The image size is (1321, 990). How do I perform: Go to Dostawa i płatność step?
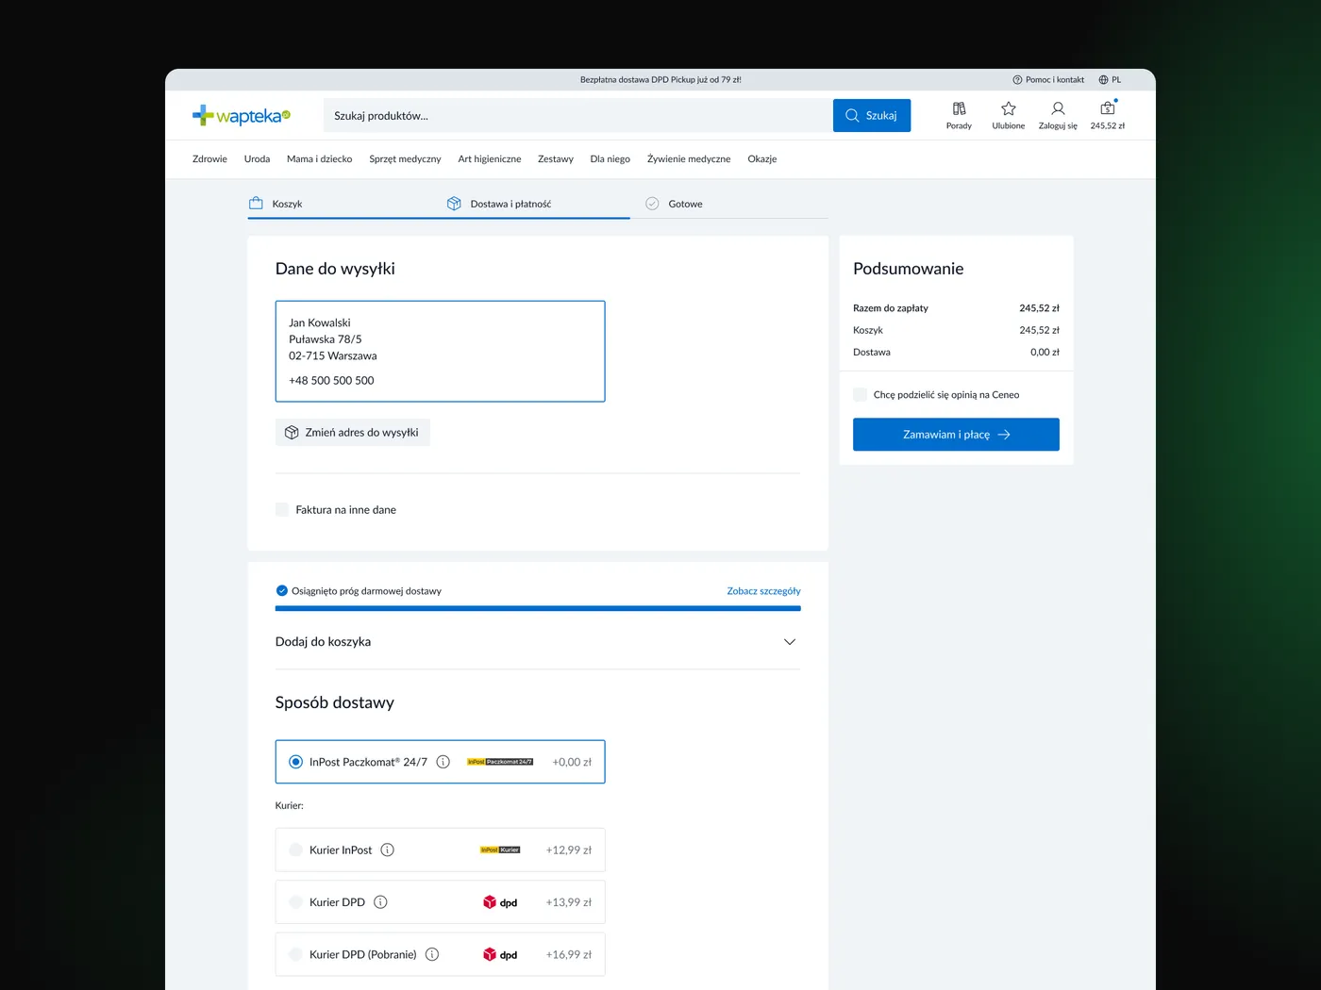(x=499, y=204)
